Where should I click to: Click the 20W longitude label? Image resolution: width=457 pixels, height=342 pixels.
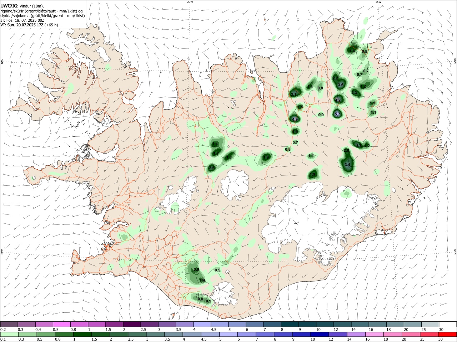coord(190,1)
